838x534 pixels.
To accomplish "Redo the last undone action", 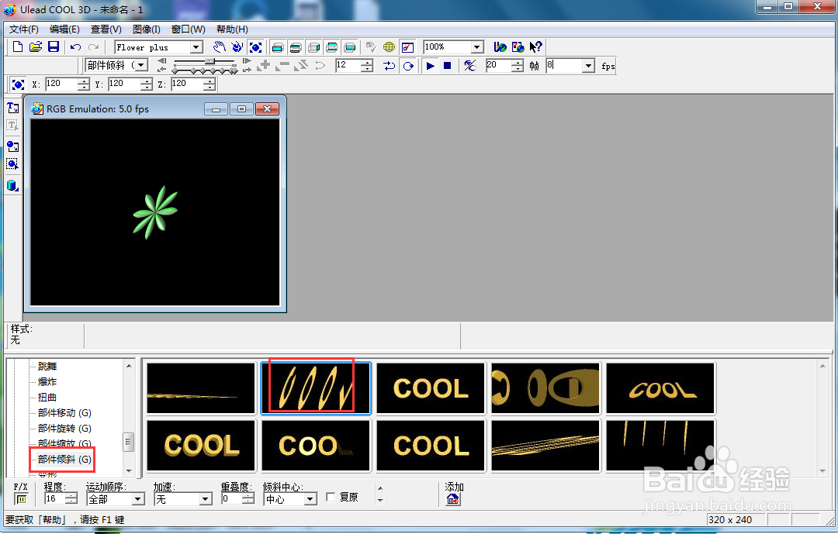I will point(94,47).
